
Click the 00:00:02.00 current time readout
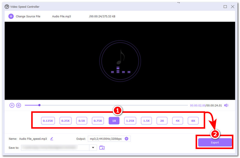pyautogui.click(x=198, y=106)
